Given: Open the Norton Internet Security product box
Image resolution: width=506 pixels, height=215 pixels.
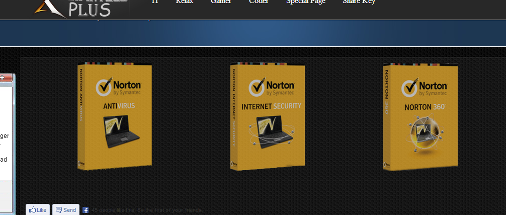Looking at the screenshot, I should tap(268, 116).
